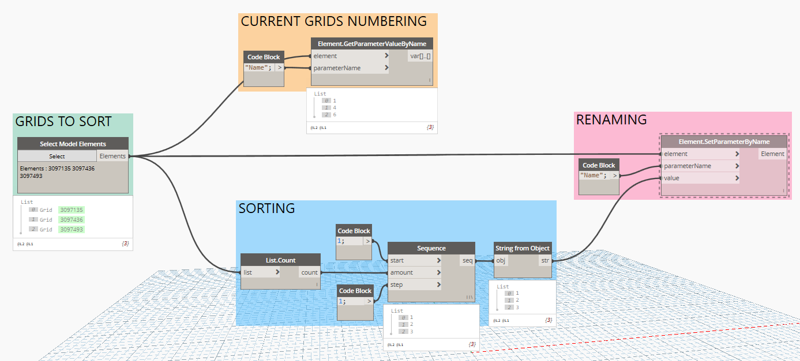
Task: Click the obj input port on String from Object
Action: click(501, 260)
